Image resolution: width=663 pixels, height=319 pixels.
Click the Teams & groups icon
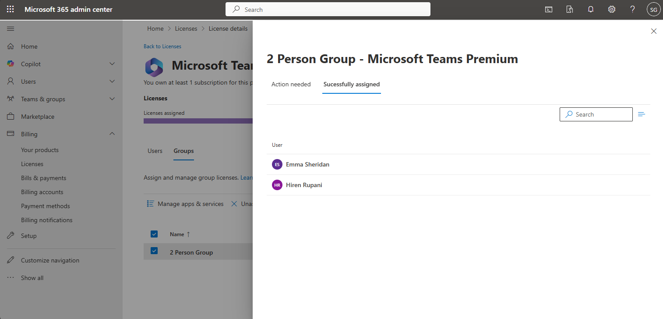(x=11, y=99)
